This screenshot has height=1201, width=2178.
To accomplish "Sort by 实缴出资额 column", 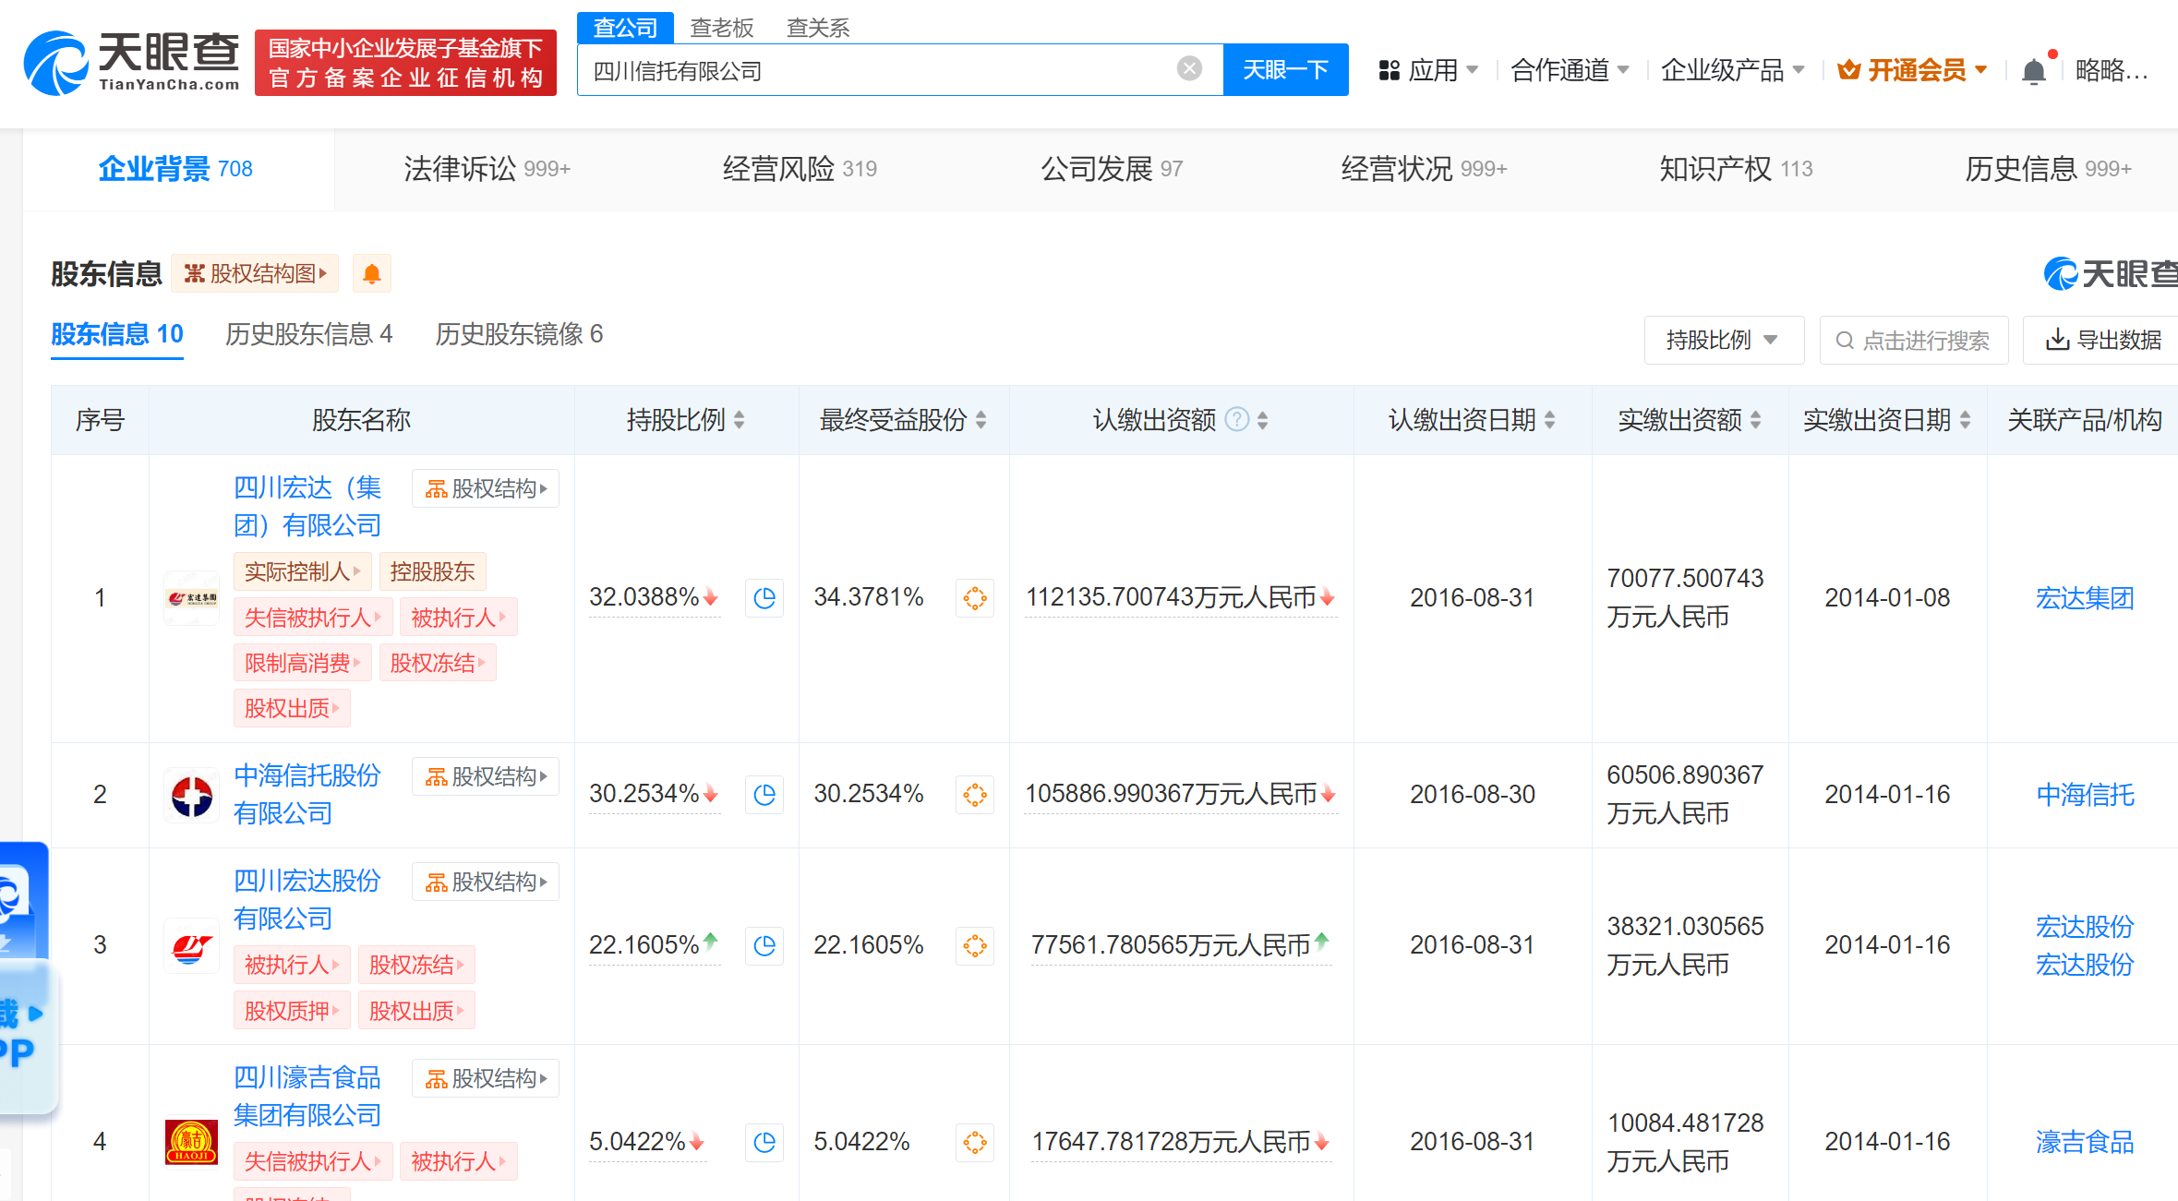I will click(x=1755, y=421).
